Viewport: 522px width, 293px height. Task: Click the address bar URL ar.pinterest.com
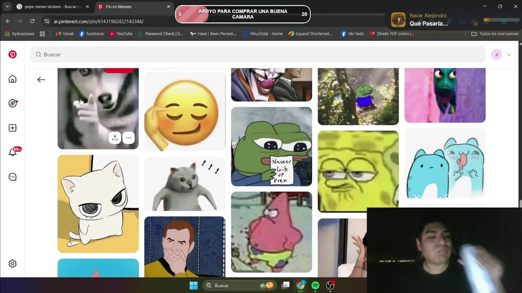(99, 21)
